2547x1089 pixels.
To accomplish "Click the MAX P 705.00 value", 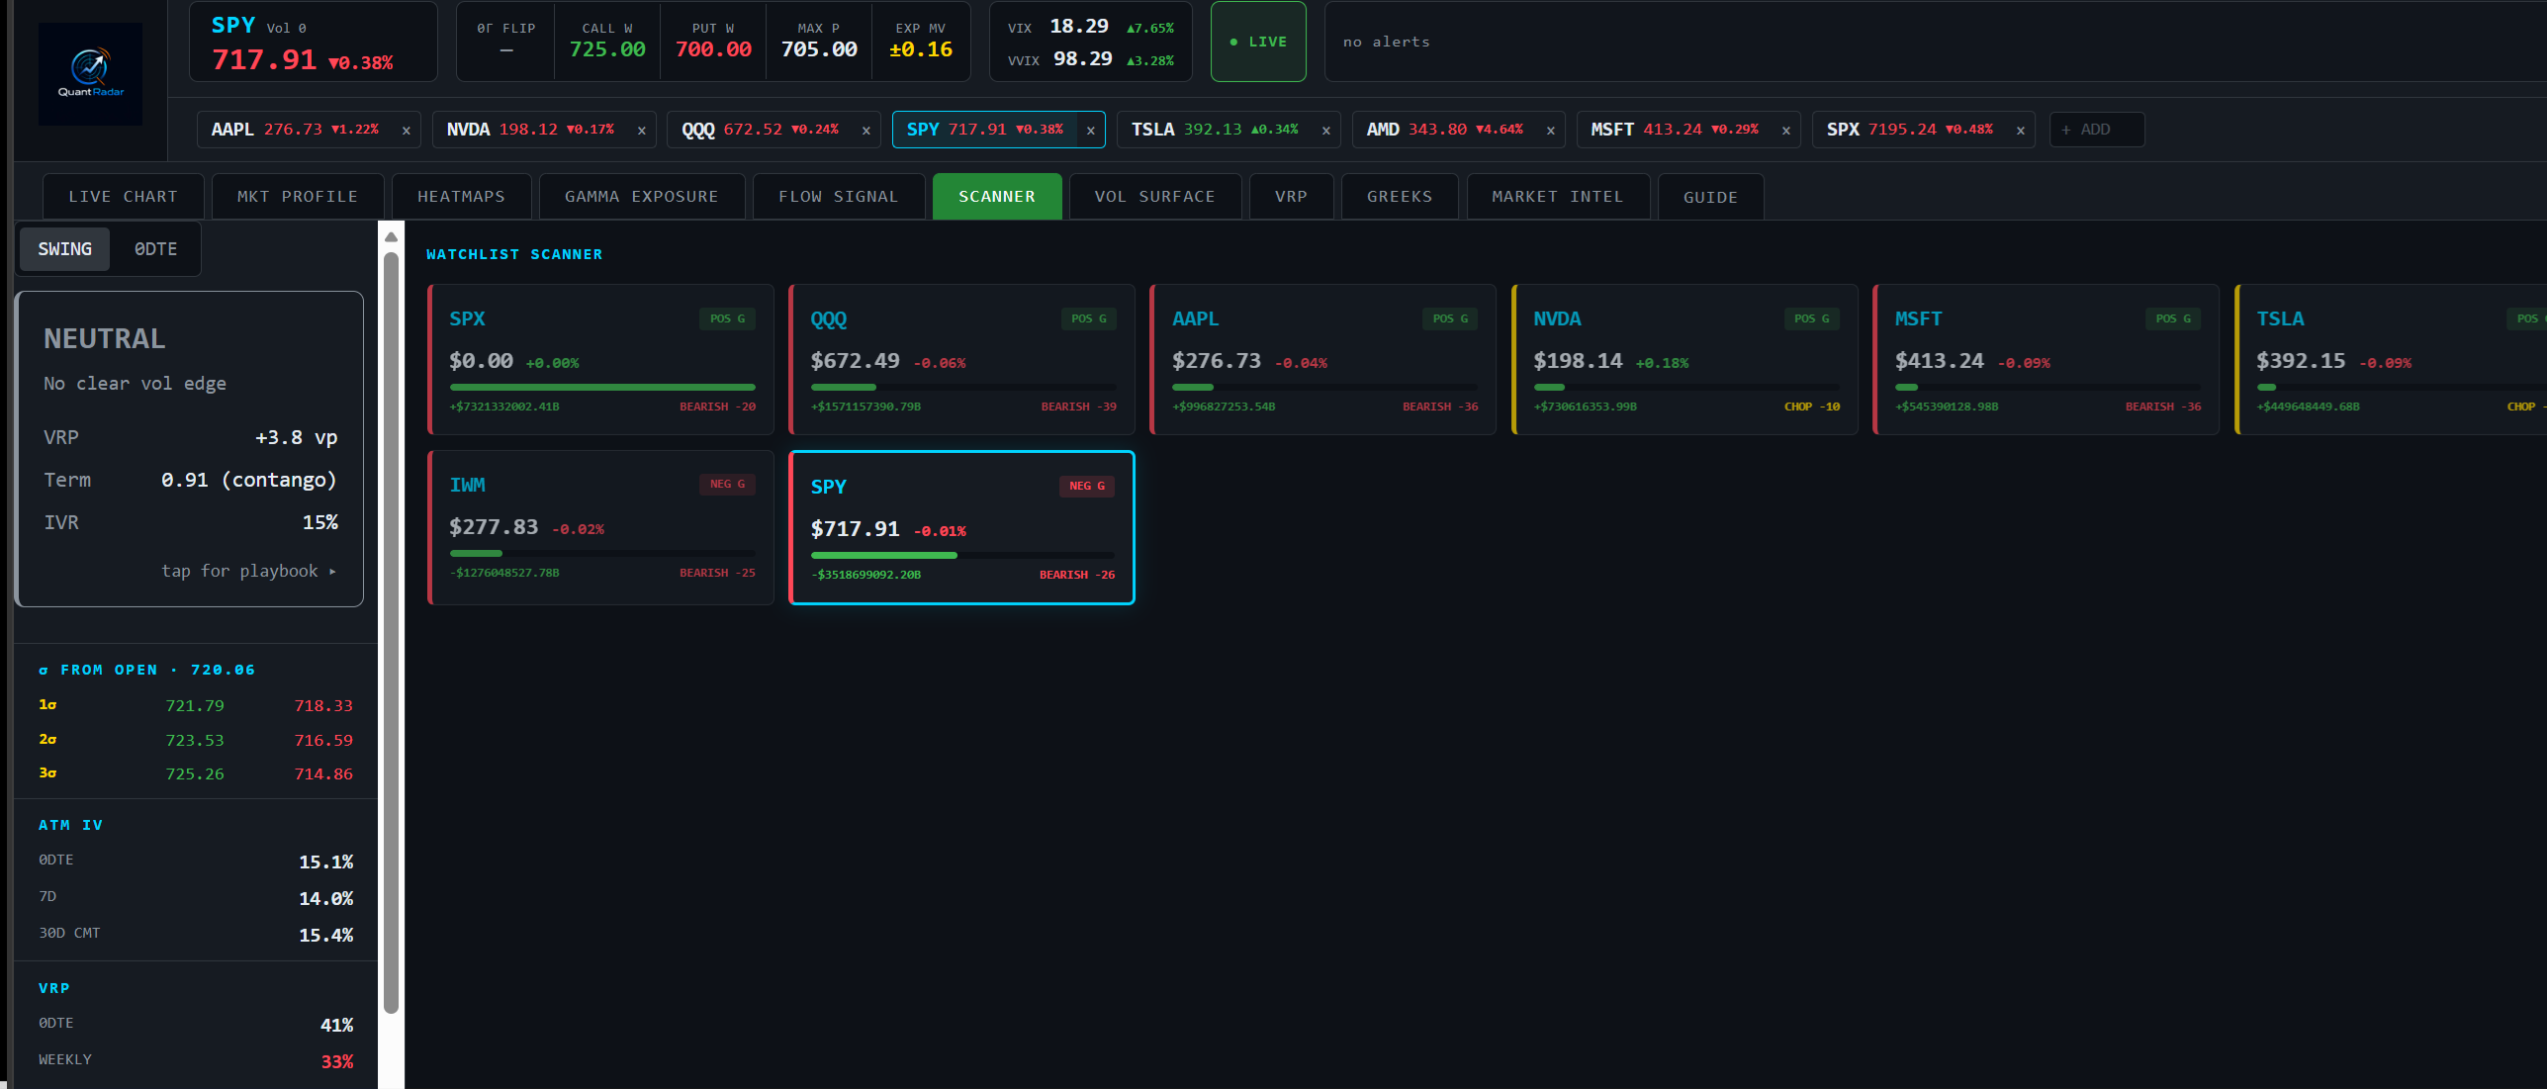I will 819,49.
